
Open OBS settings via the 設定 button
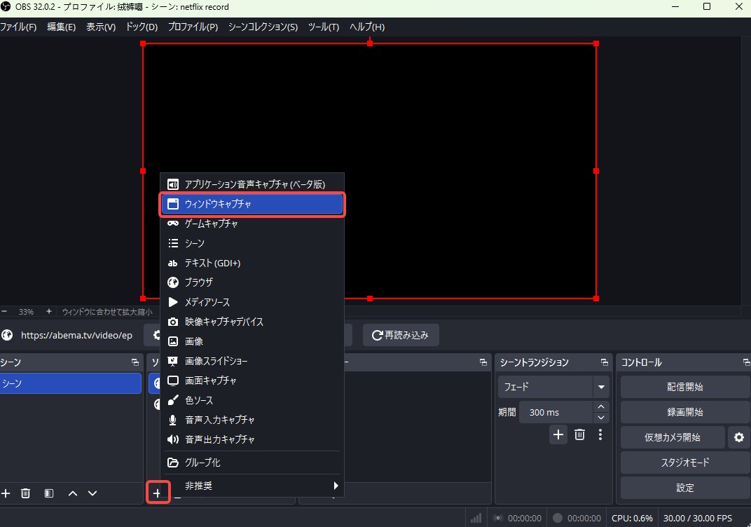[x=684, y=487]
